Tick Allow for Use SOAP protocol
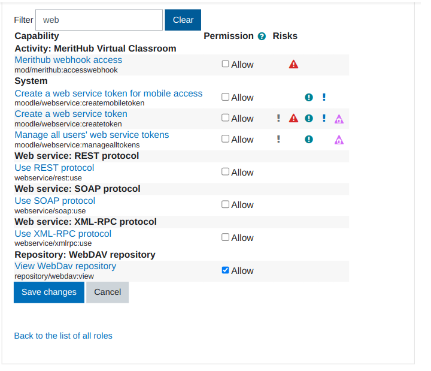Image resolution: width=431 pixels, height=371 pixels. coord(226,204)
